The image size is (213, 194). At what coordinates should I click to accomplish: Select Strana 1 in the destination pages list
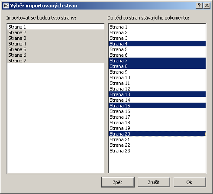(x=157, y=27)
